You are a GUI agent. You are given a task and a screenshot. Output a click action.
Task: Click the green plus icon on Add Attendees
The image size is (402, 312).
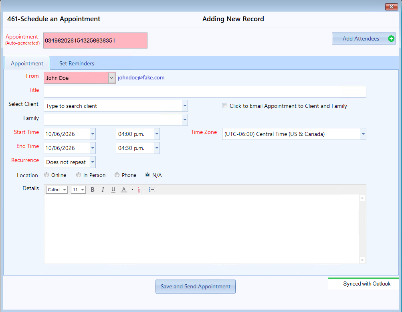[391, 38]
